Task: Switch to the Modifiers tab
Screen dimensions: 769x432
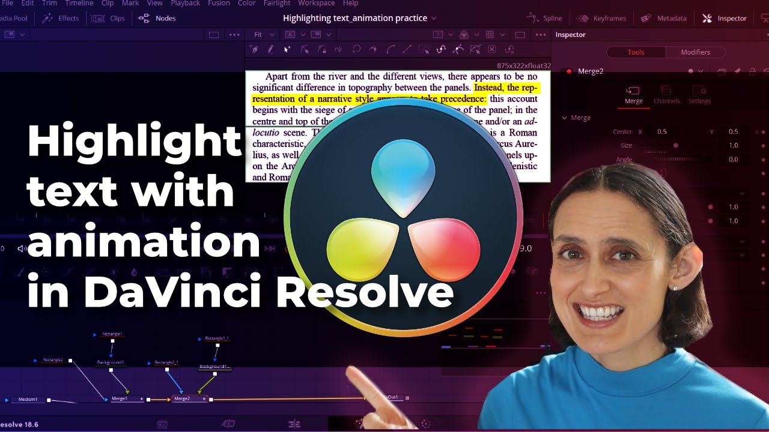Action: point(695,52)
